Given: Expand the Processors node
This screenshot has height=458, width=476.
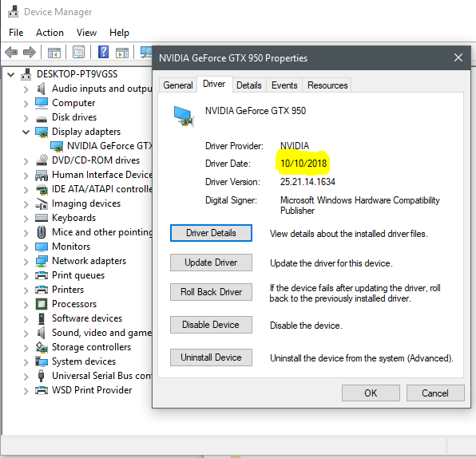Looking at the screenshot, I should 26,305.
